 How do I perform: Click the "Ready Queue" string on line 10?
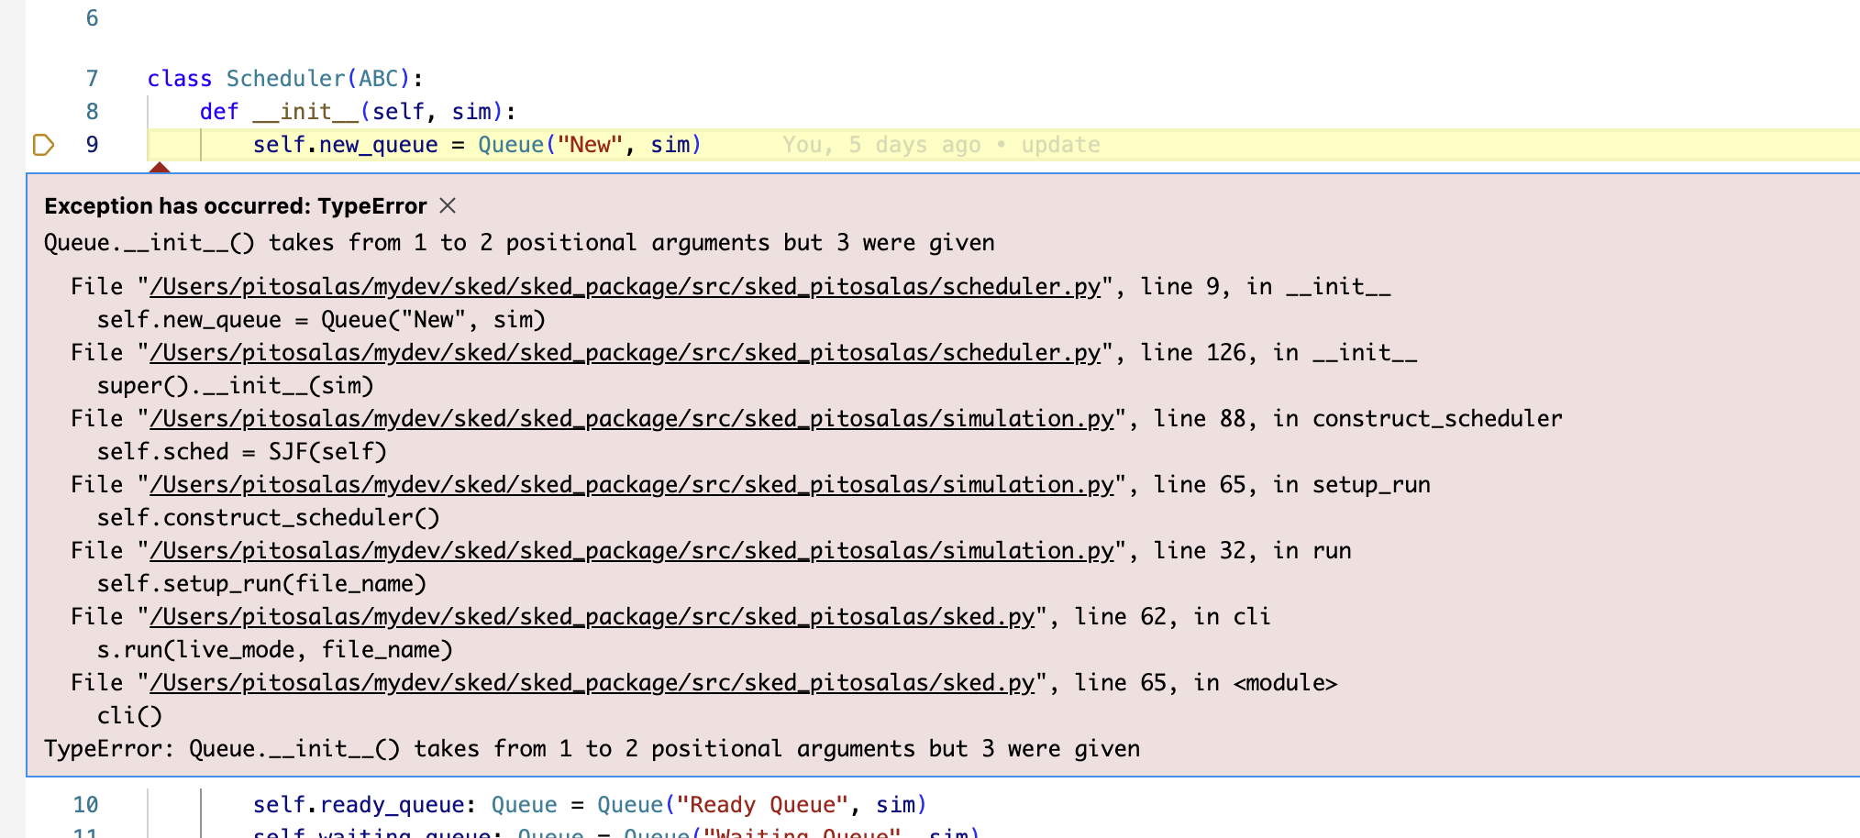(x=756, y=805)
